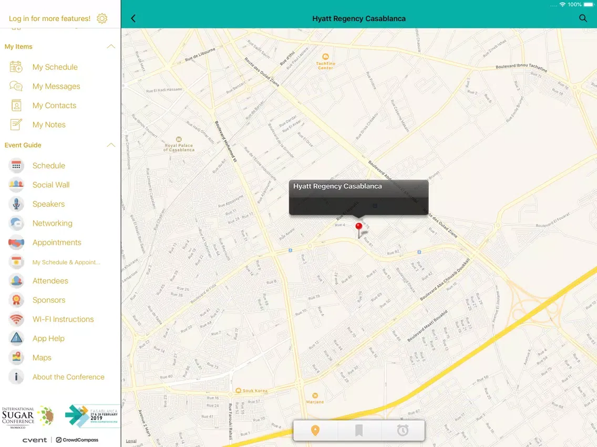Select the alarm clock button in map toolbar
This screenshot has width=597, height=447.
403,431
